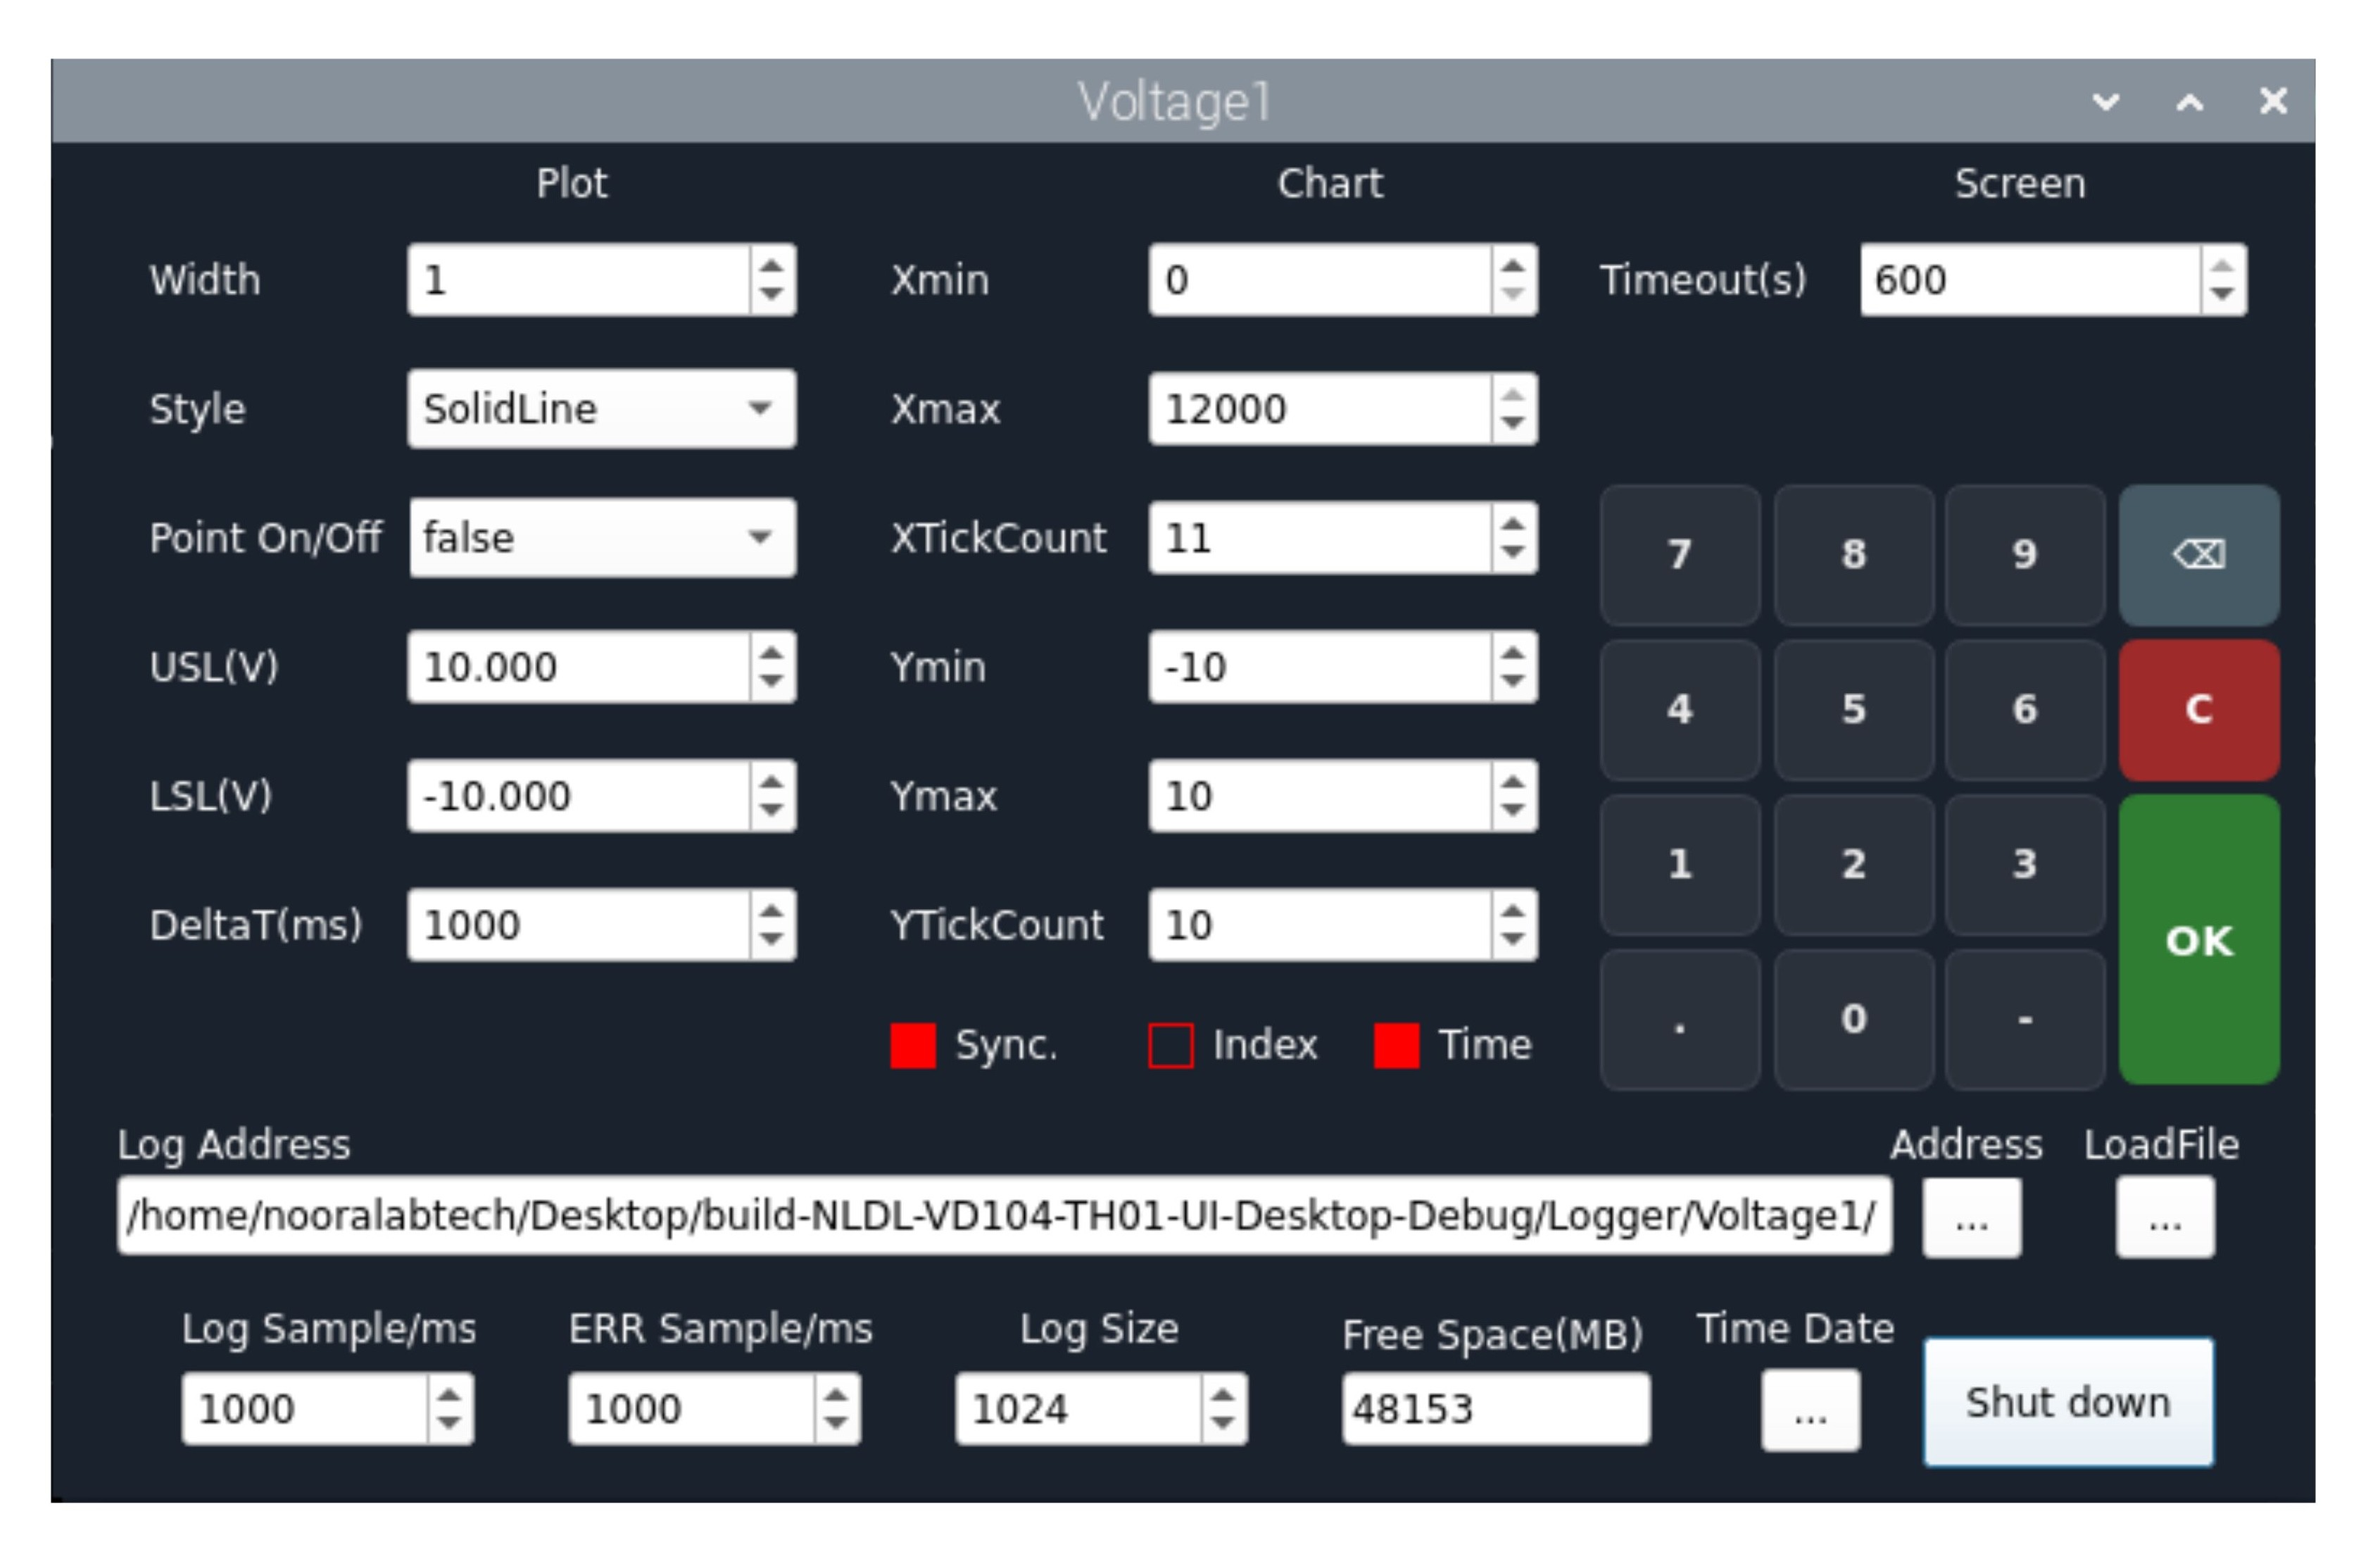Open the Address browse button
2380x1559 pixels.
pos(1972,1217)
